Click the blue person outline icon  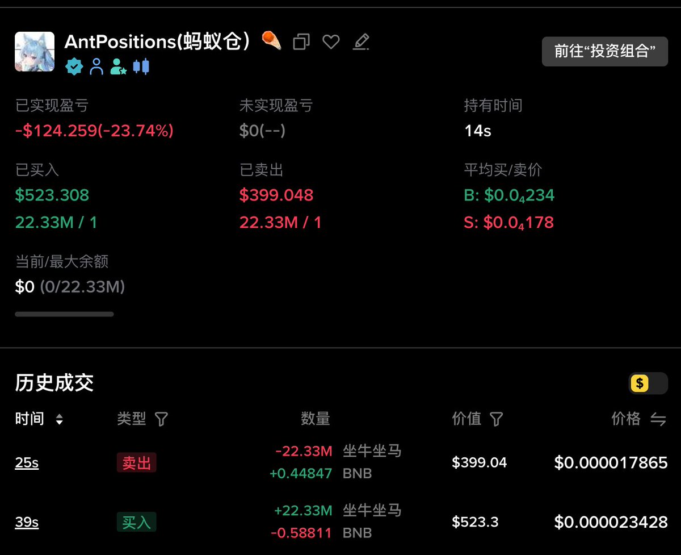97,67
